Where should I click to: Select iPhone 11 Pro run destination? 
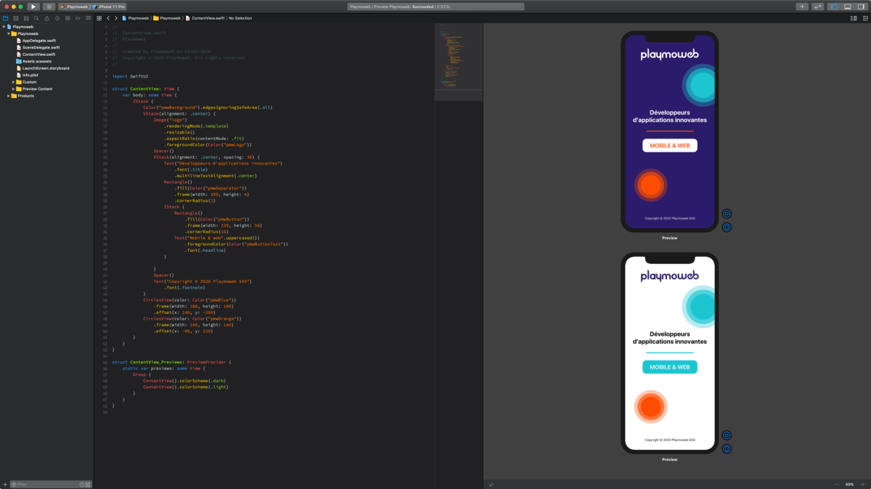[109, 7]
